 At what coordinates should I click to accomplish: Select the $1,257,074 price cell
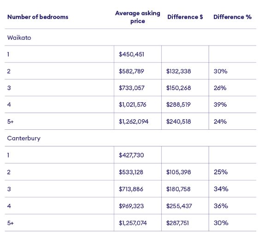pos(133,223)
